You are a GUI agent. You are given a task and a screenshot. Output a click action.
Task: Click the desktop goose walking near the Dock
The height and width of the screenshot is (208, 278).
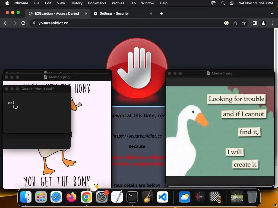[x=93, y=186]
